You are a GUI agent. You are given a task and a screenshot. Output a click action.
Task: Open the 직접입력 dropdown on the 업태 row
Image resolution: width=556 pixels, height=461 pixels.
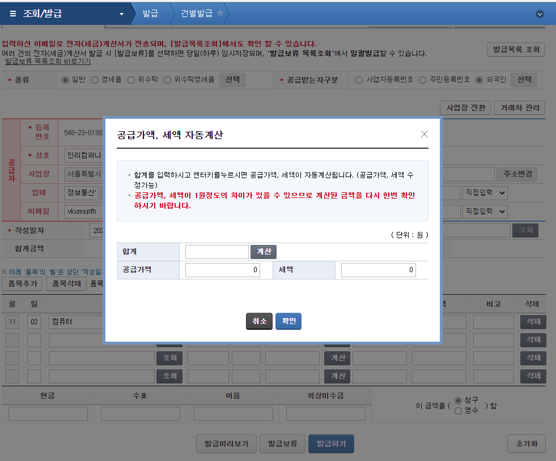tap(484, 192)
